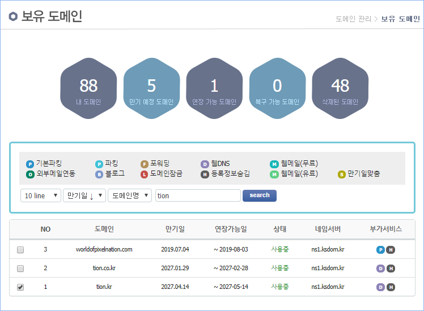The width and height of the screenshot is (424, 311).
Task: Click H service icon in worldofpixelnation.com row
Action: [391, 250]
